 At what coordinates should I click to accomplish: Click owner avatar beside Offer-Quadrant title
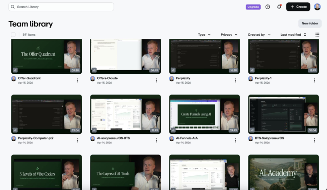14,79
